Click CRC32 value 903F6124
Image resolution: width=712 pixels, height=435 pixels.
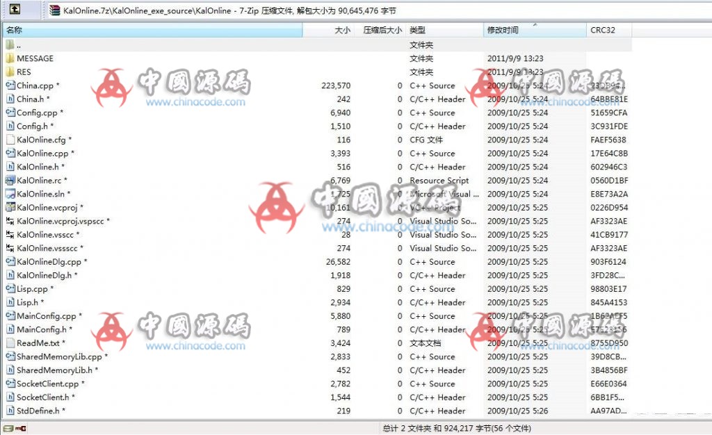(608, 262)
